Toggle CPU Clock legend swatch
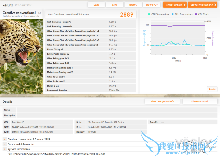Screen dimensions: 220x158 196,14
